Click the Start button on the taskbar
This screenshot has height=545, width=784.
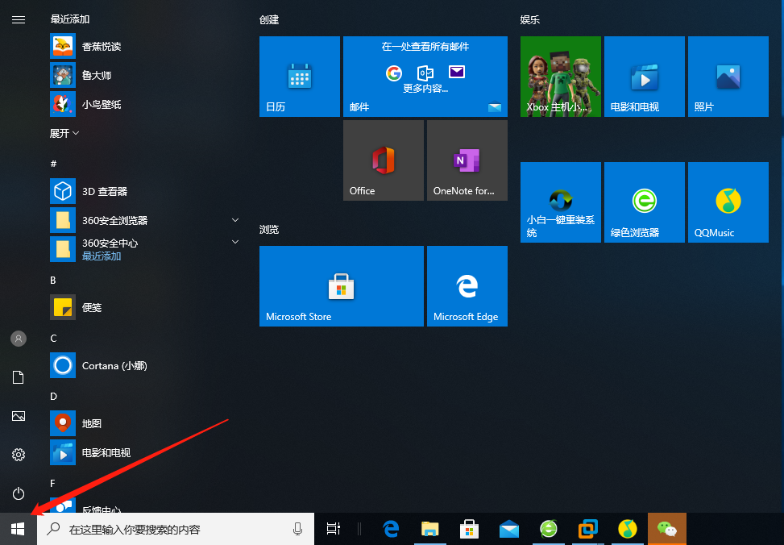18,529
